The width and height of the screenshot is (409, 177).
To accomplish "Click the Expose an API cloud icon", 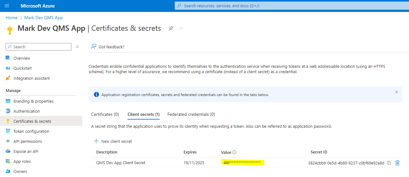I will [8, 151].
